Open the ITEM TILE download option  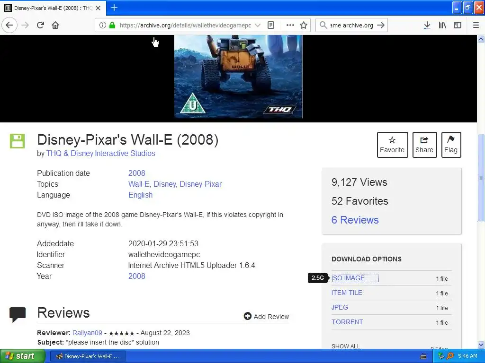[347, 293]
